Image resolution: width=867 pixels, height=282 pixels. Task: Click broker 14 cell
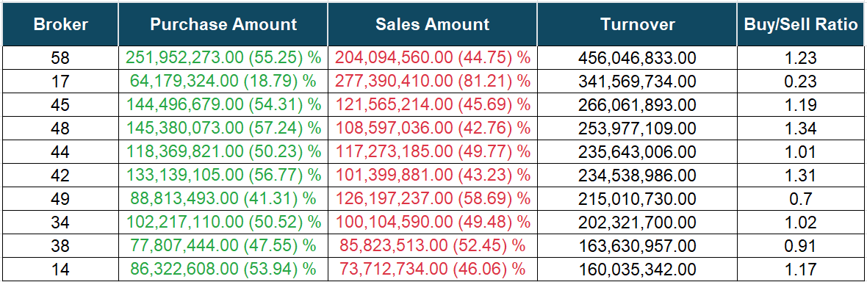pos(60,270)
